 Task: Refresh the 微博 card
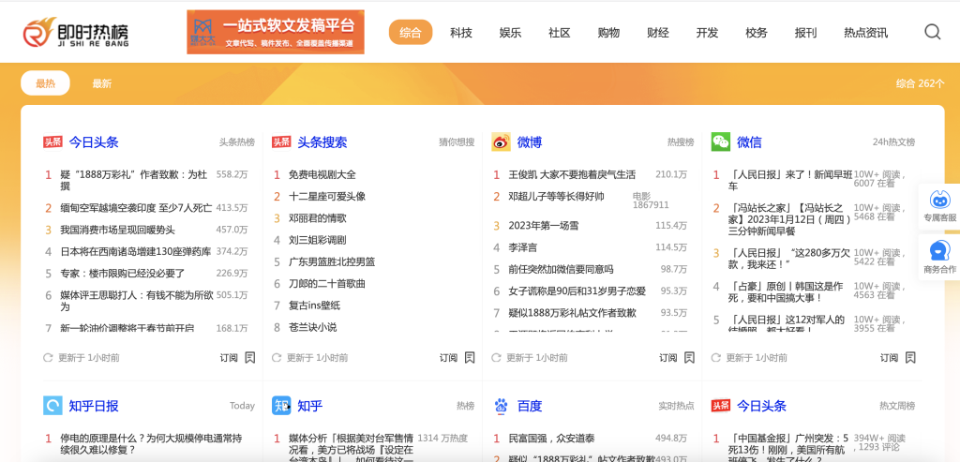497,357
